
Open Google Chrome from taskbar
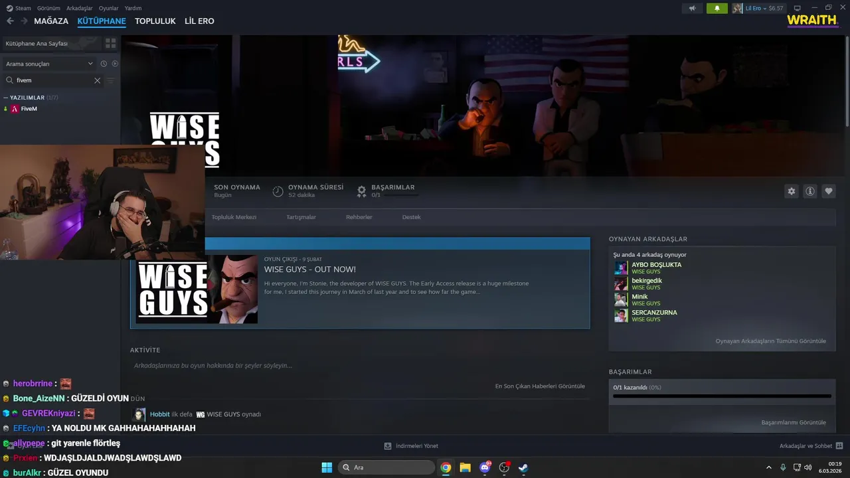[x=446, y=467]
